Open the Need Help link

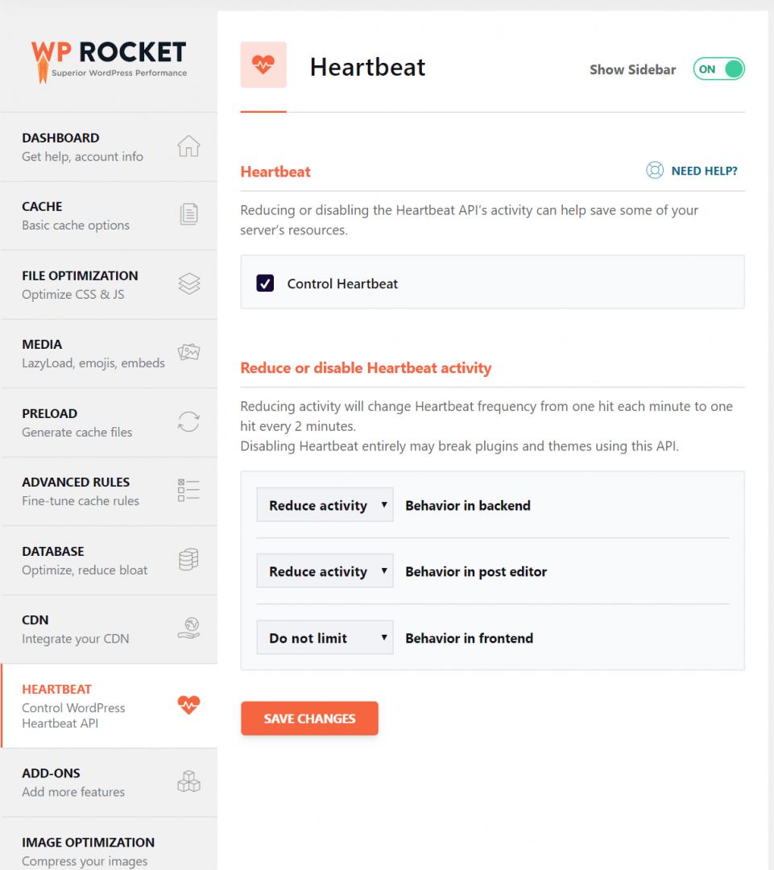705,170
